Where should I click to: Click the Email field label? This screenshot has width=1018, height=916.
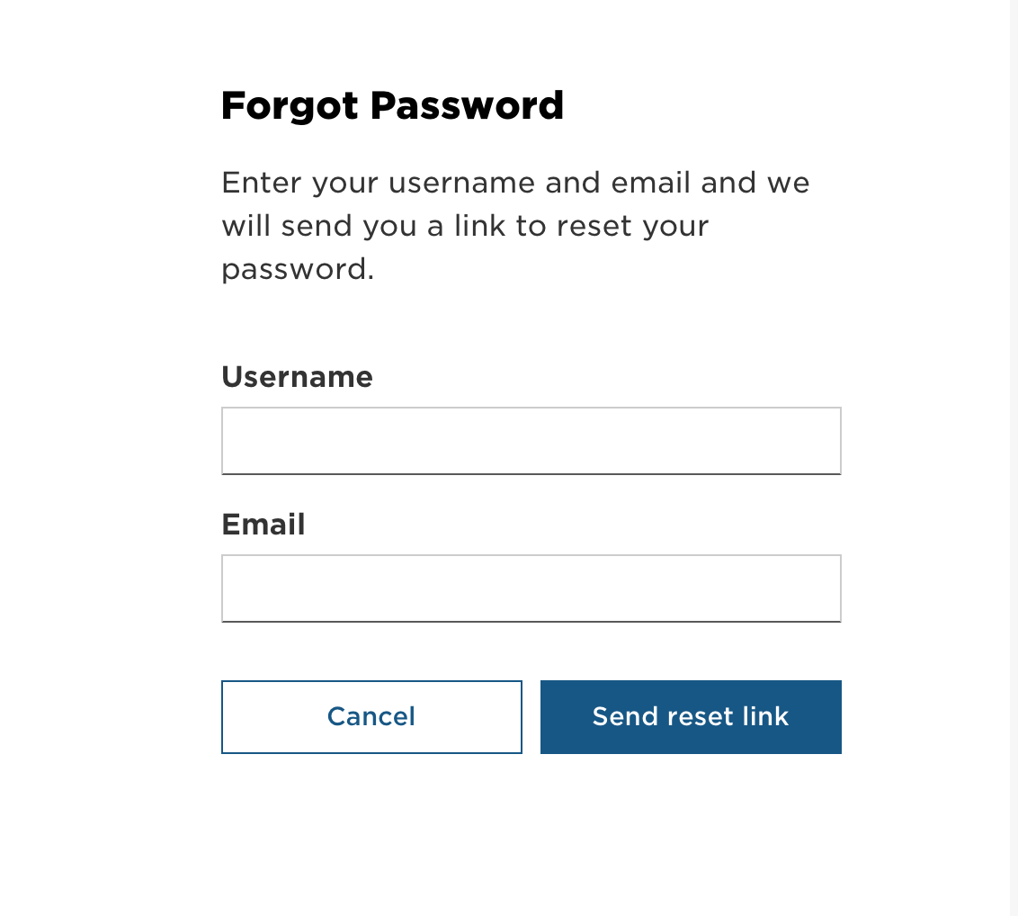coord(263,525)
